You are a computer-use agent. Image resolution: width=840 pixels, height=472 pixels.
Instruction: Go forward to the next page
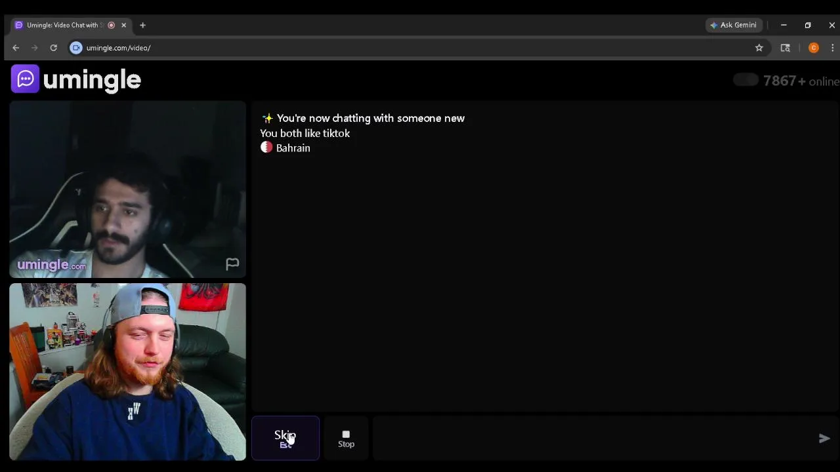(35, 48)
